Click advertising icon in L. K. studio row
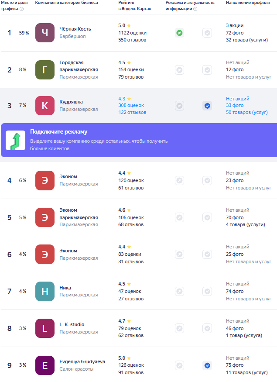277x382 pixels. tap(179, 328)
